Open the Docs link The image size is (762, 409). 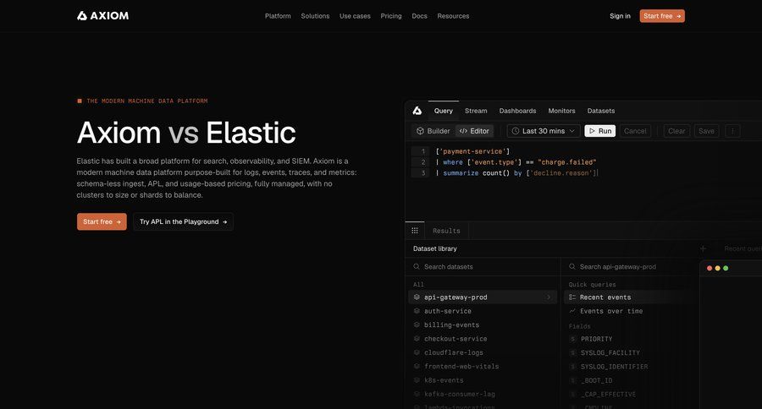click(419, 16)
